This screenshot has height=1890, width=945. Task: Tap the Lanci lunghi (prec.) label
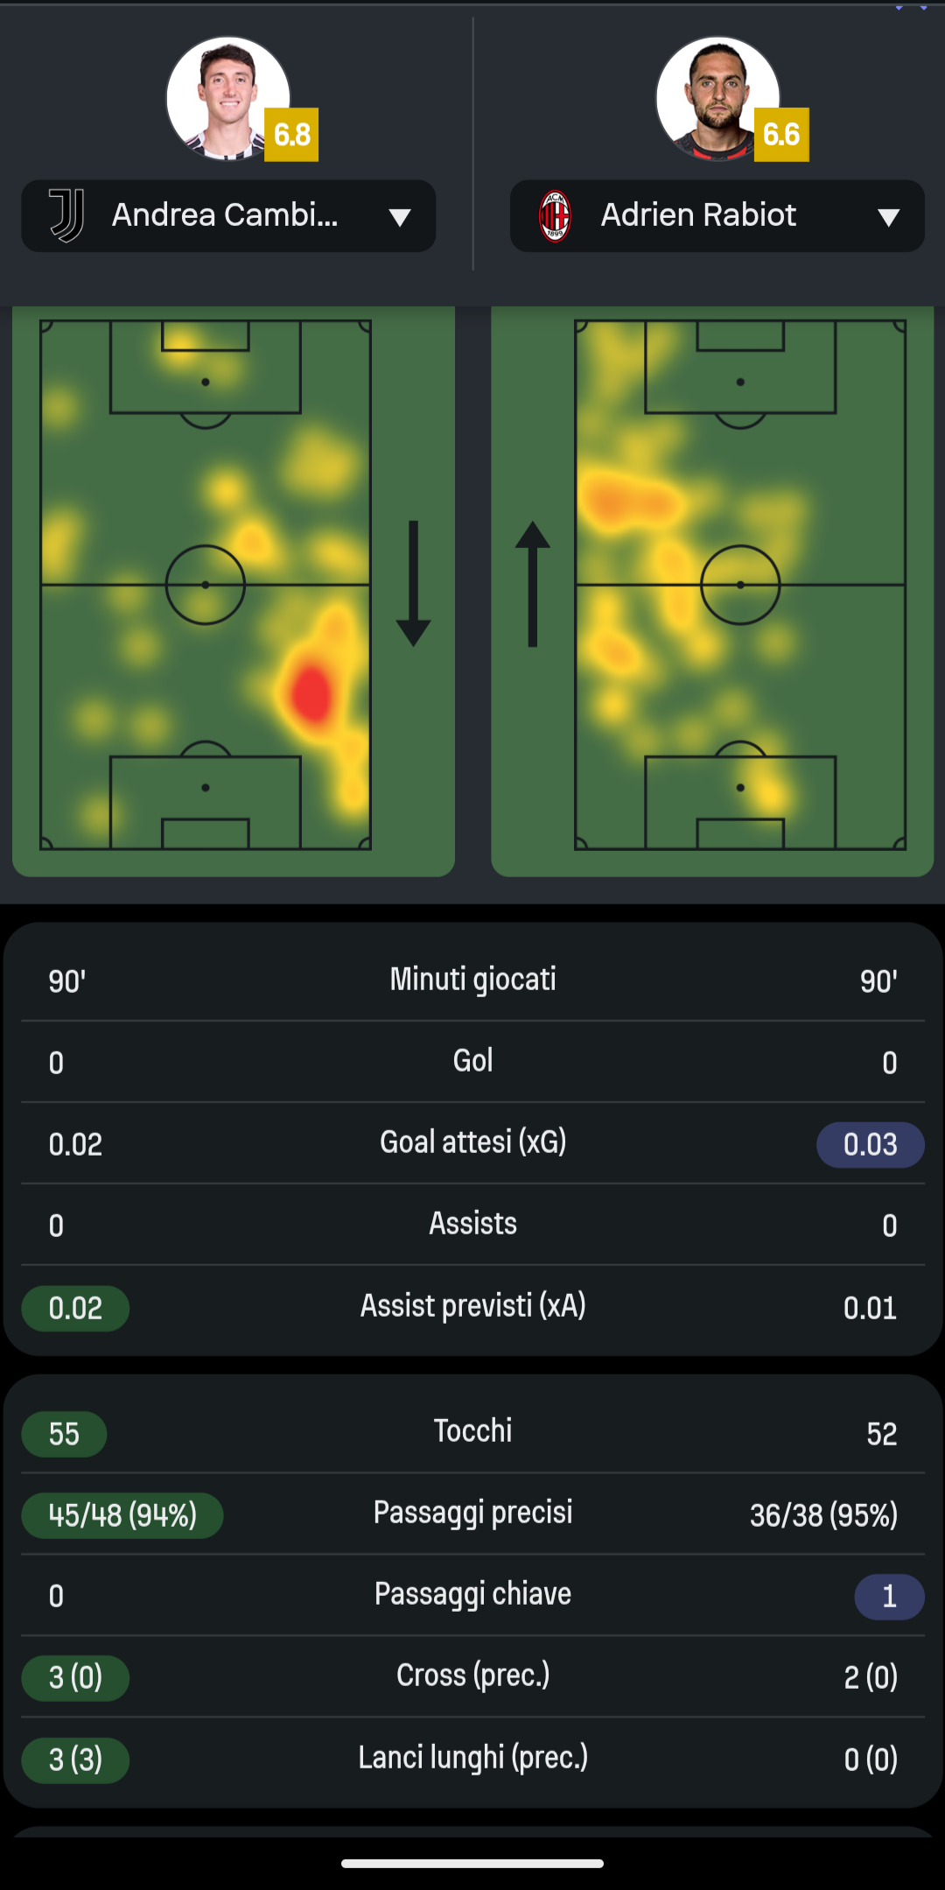(x=472, y=1757)
